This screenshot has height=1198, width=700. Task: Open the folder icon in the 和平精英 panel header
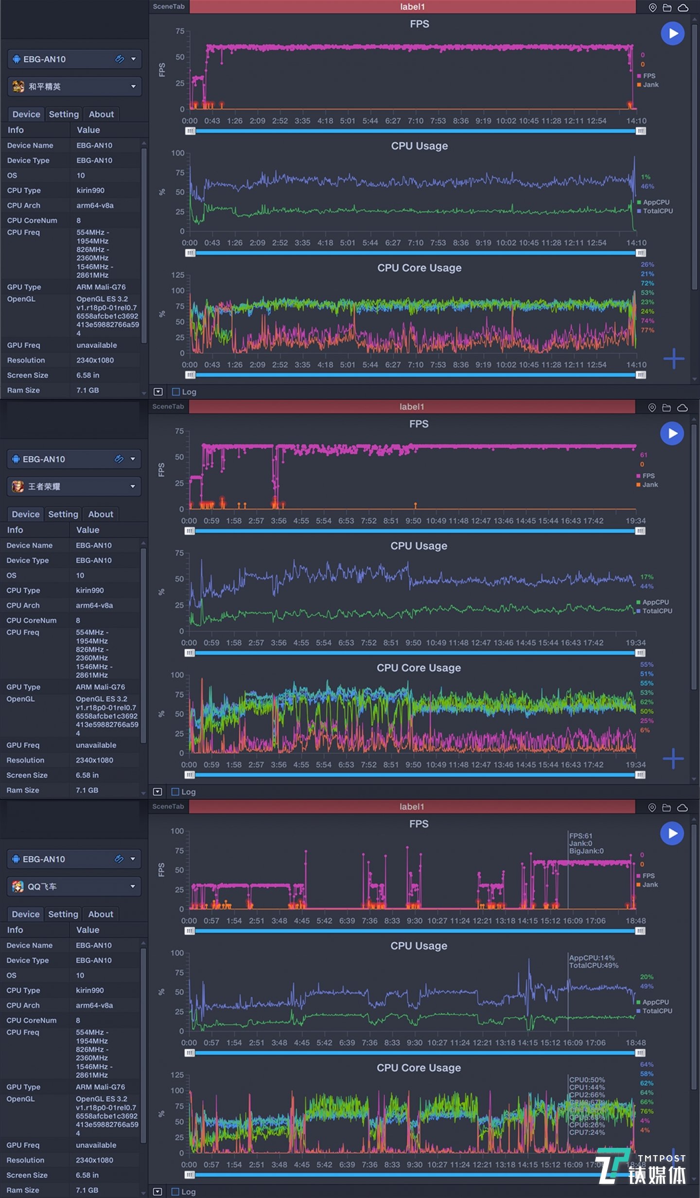point(667,8)
